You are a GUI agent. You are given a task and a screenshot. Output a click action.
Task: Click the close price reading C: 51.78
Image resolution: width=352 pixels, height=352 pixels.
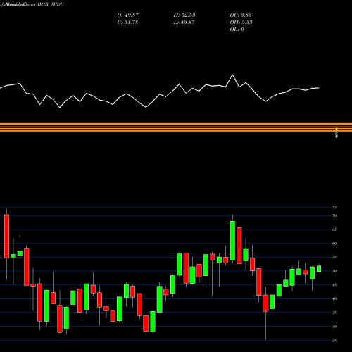pos(127,23)
